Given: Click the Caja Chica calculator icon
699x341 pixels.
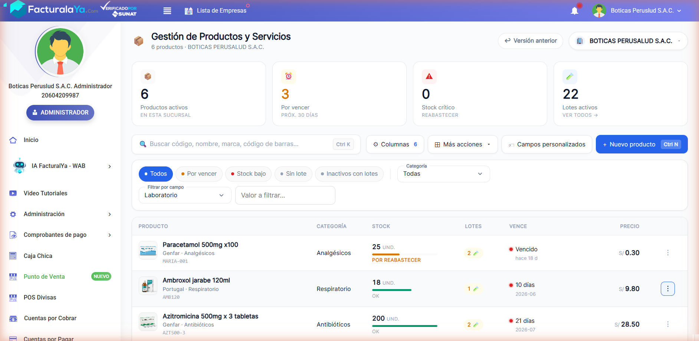Looking at the screenshot, I should [x=13, y=256].
